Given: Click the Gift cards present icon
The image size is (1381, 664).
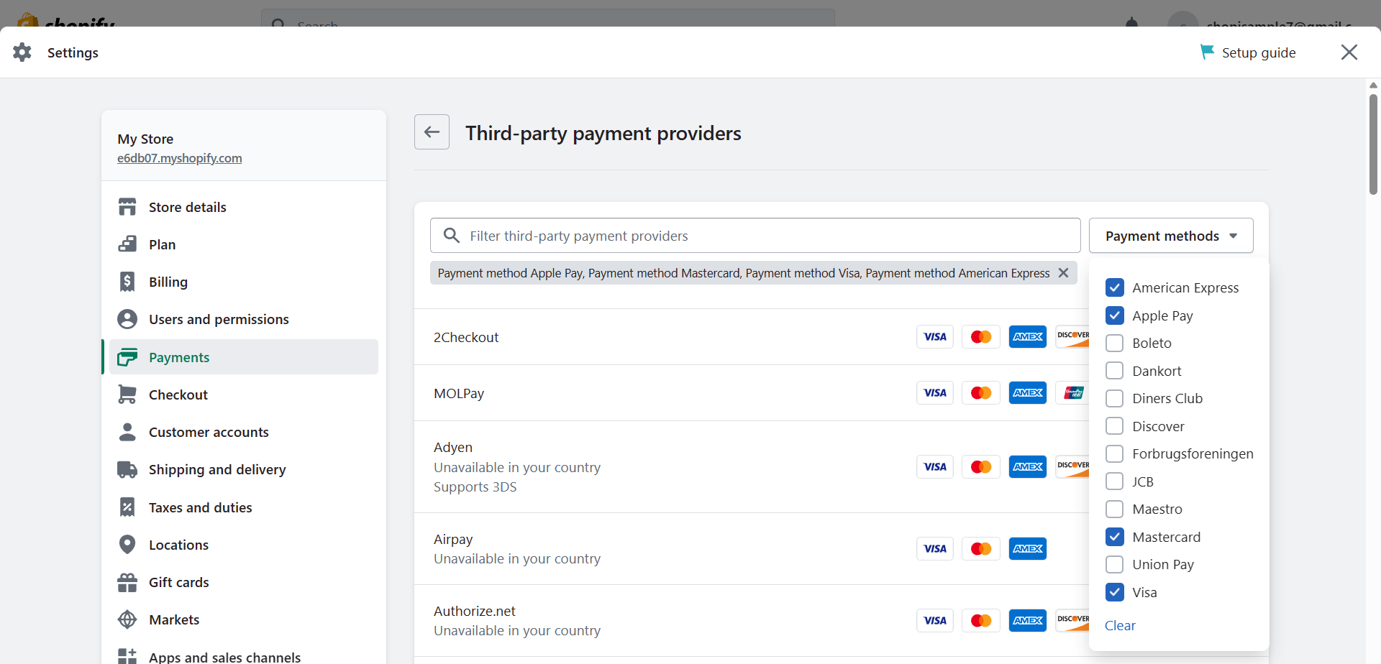Looking at the screenshot, I should pyautogui.click(x=127, y=582).
